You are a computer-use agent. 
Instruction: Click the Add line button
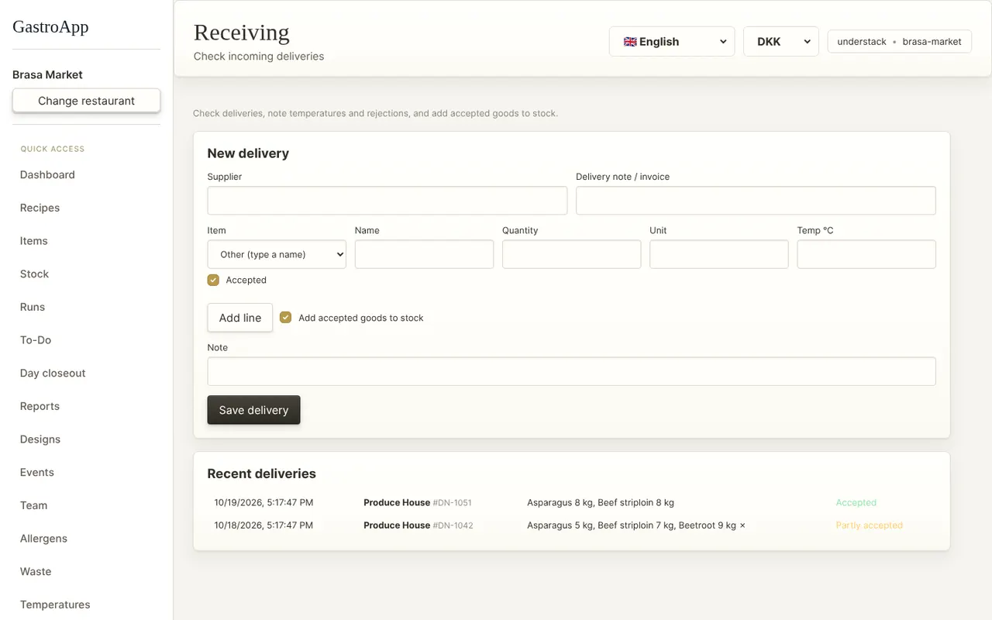(240, 318)
